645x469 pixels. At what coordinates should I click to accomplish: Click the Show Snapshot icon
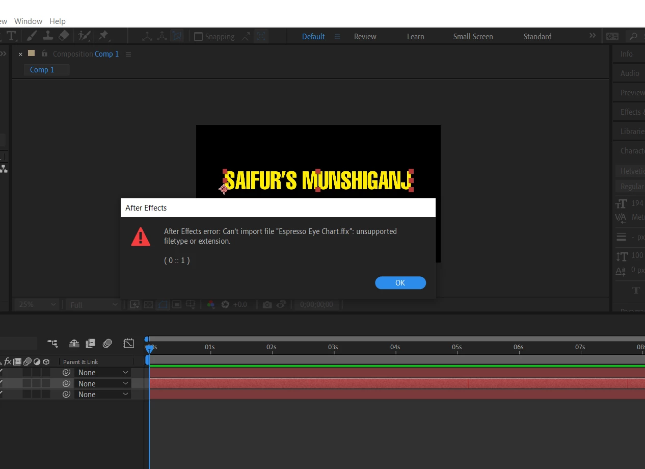pyautogui.click(x=281, y=304)
